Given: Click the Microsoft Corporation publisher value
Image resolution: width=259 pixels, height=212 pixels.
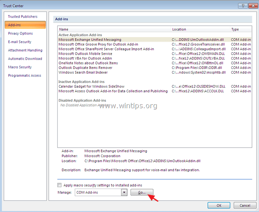Looking at the screenshot, I should [102, 156].
